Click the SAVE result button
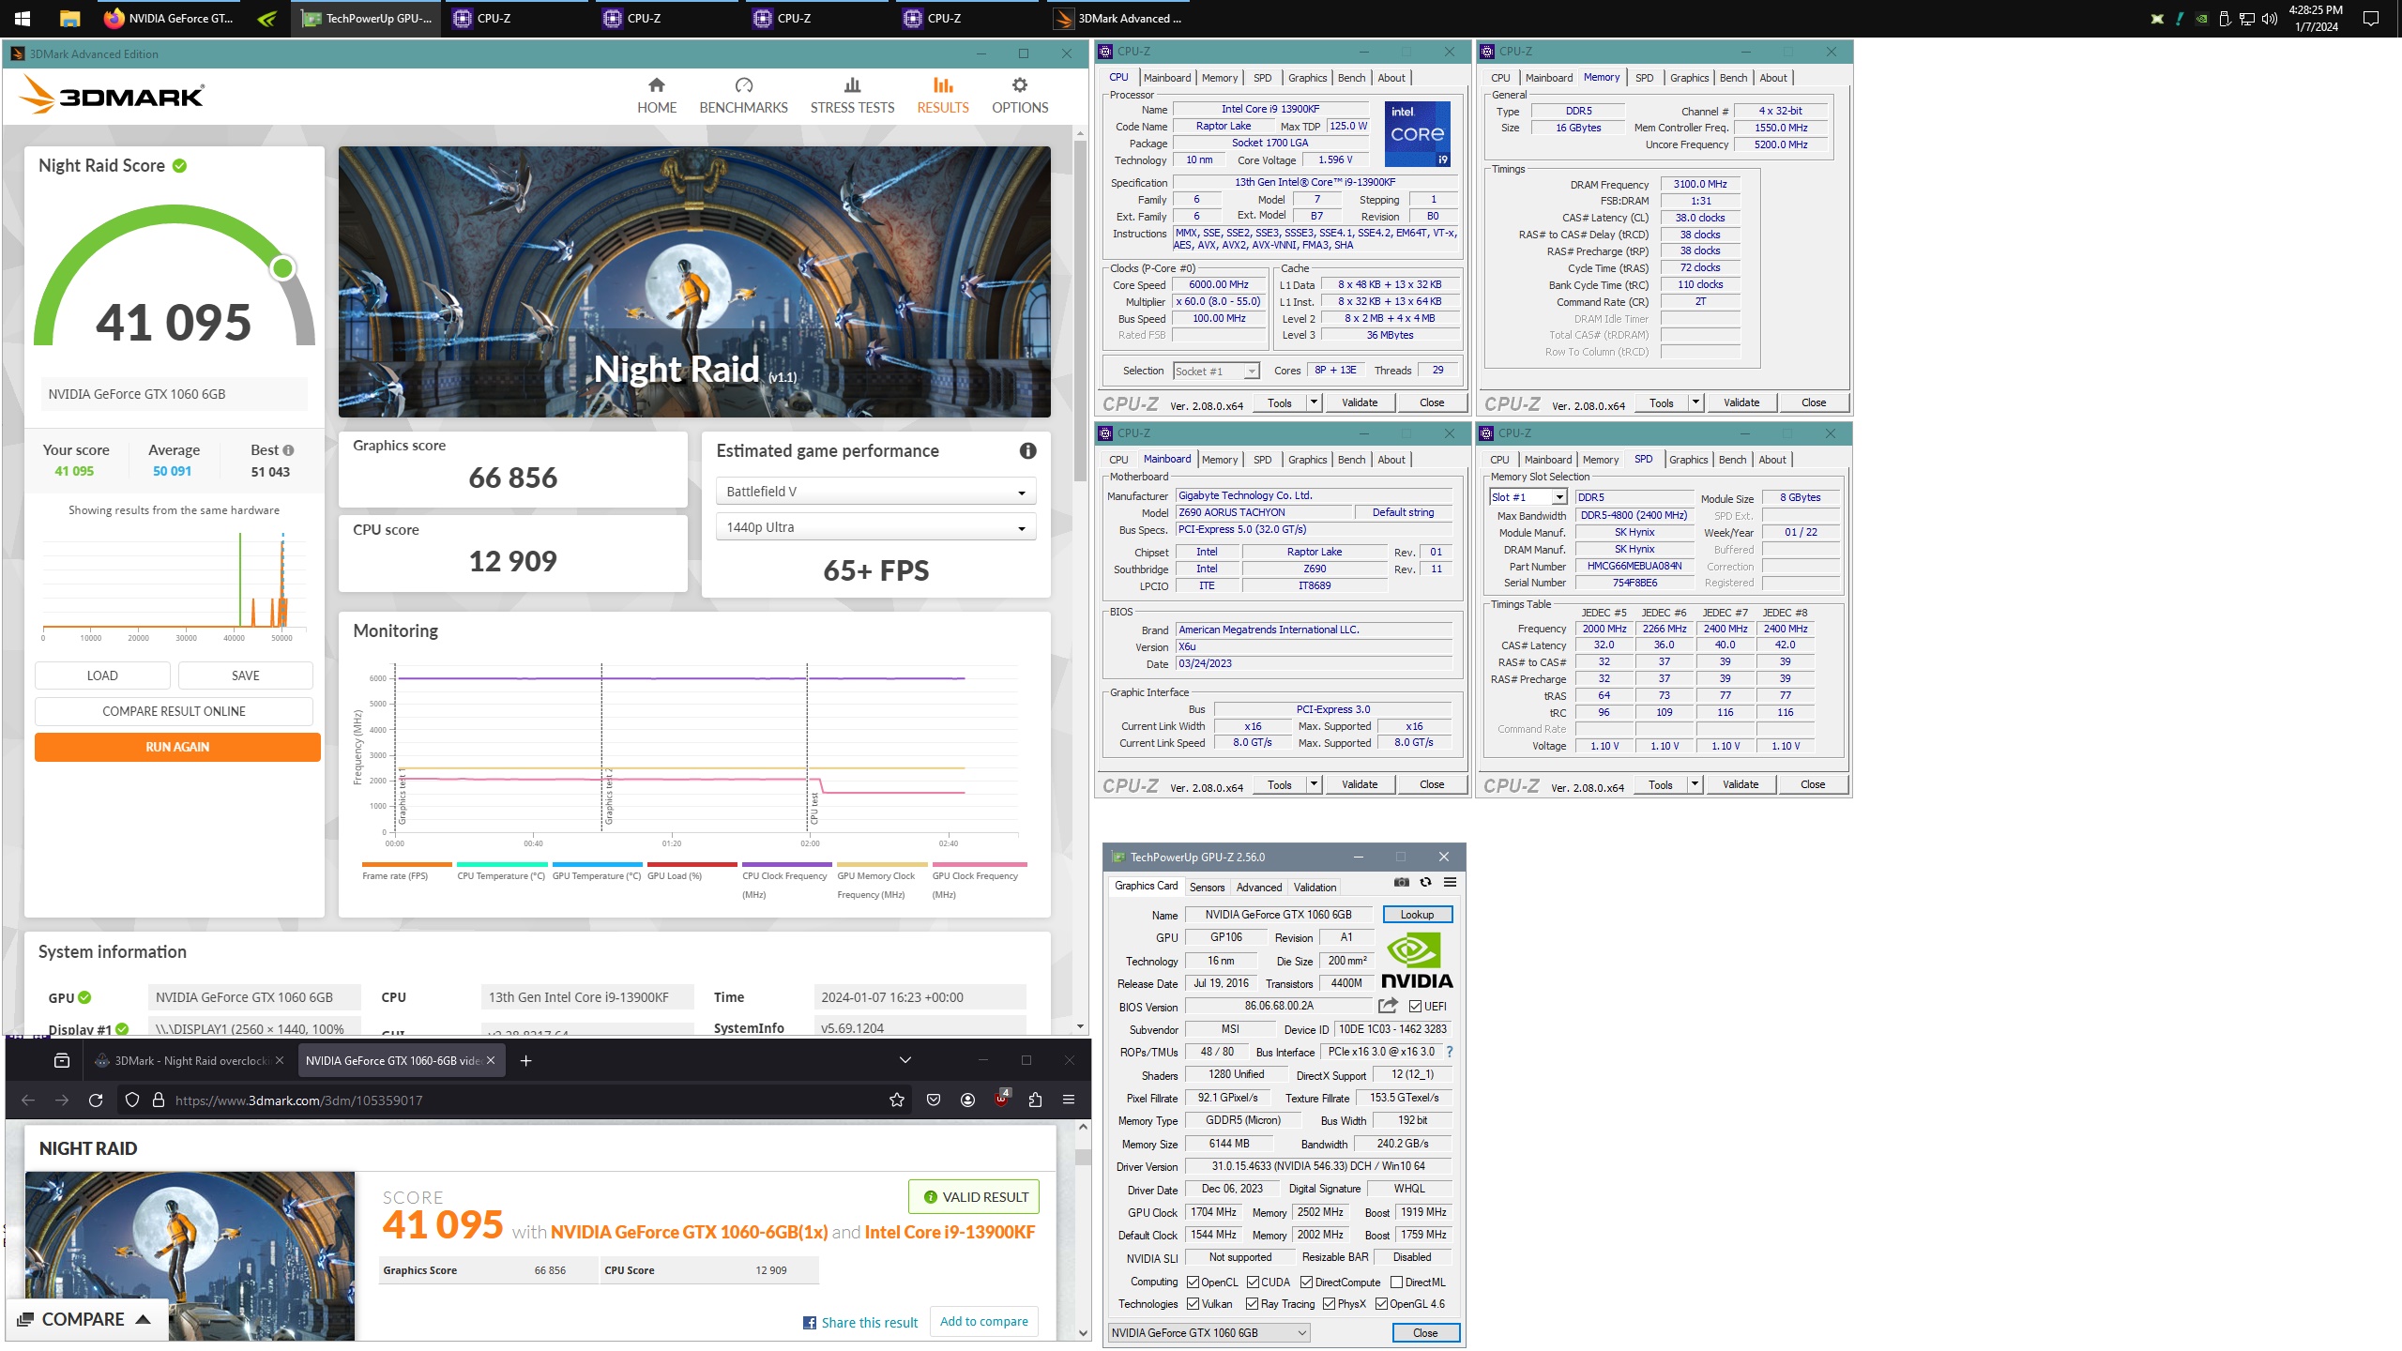 (x=246, y=675)
